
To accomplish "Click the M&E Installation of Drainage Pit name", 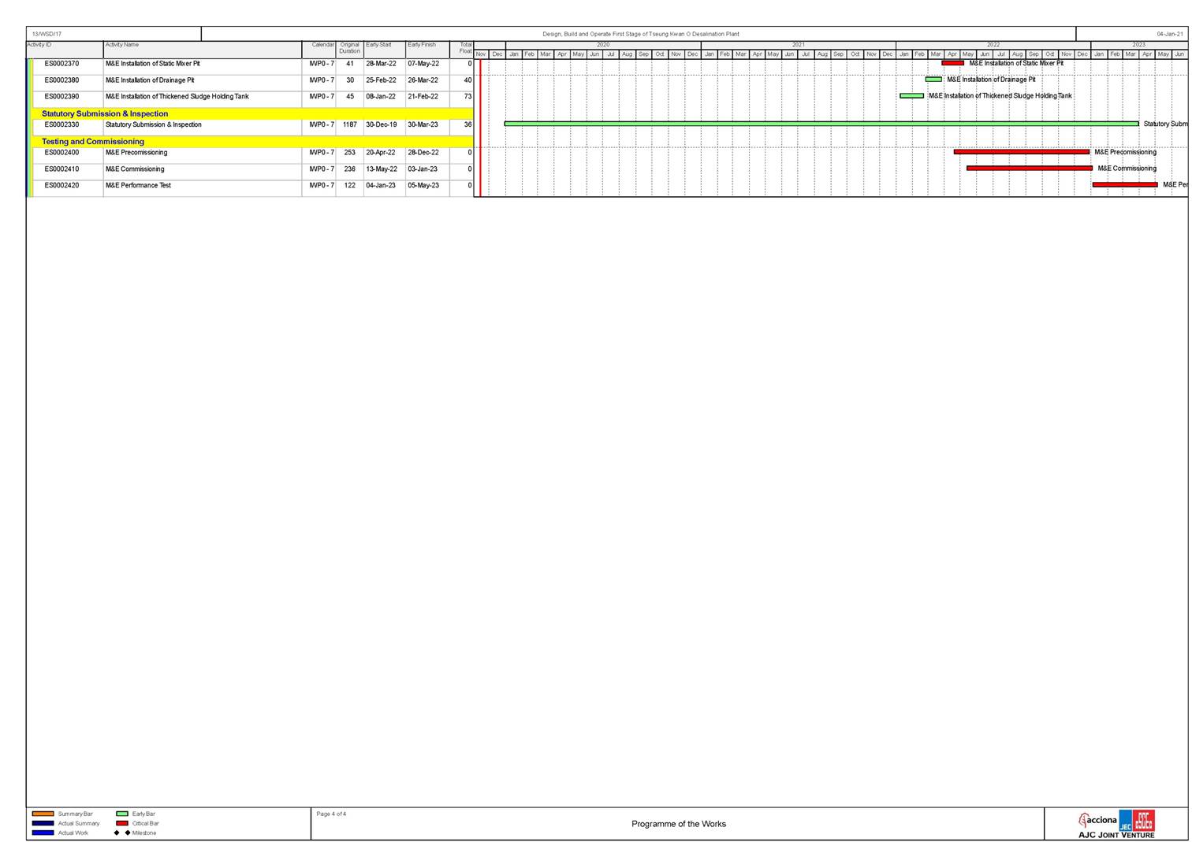I will point(150,80).
